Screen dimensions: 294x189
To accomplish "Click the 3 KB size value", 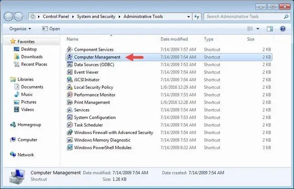I will coord(267,148).
